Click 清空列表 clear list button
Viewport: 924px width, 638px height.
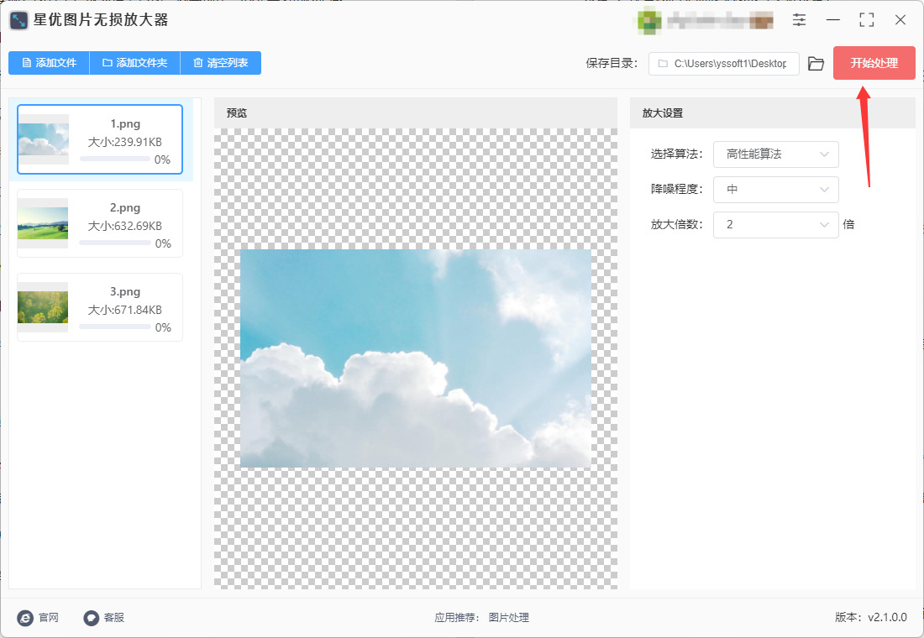click(x=220, y=63)
